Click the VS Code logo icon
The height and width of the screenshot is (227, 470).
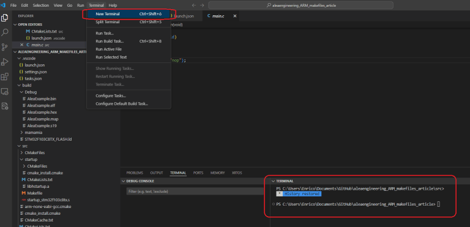pyautogui.click(x=3, y=5)
